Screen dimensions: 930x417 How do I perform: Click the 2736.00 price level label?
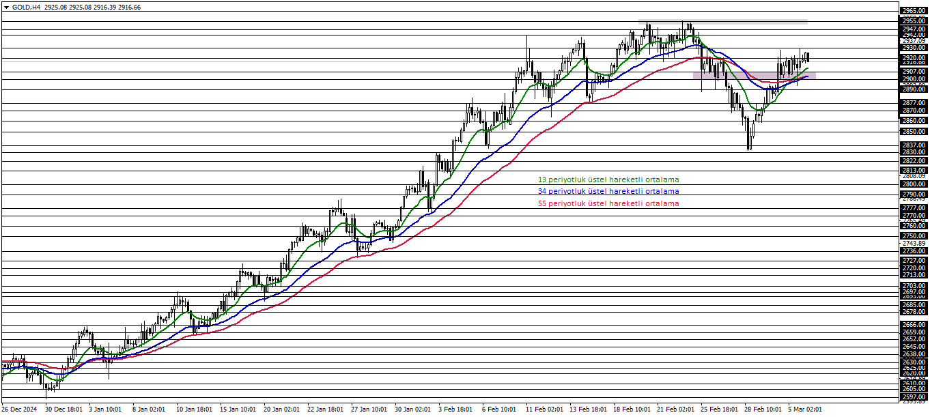(x=914, y=251)
